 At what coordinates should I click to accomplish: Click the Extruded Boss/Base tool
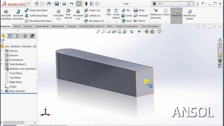(x=6, y=15)
